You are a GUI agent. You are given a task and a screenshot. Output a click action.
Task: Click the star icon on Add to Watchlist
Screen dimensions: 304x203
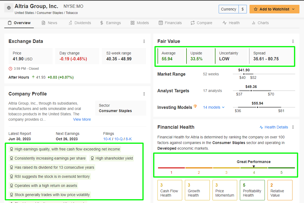256,9
